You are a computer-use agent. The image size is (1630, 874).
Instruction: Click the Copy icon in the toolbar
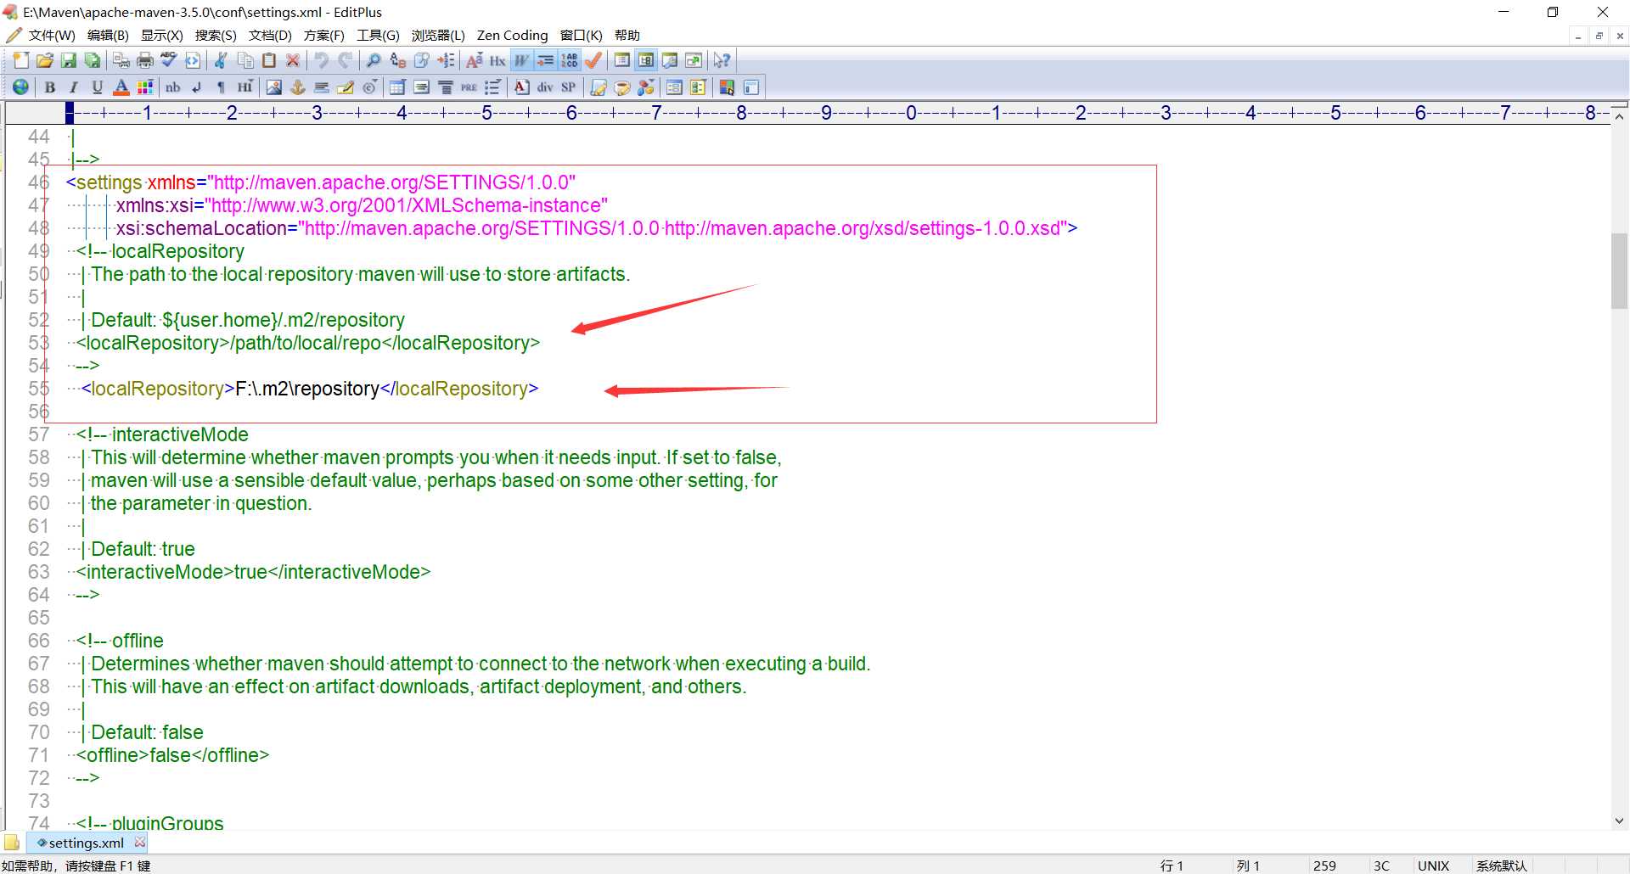pos(245,60)
